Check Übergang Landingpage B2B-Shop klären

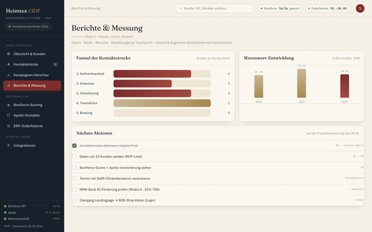(74, 200)
